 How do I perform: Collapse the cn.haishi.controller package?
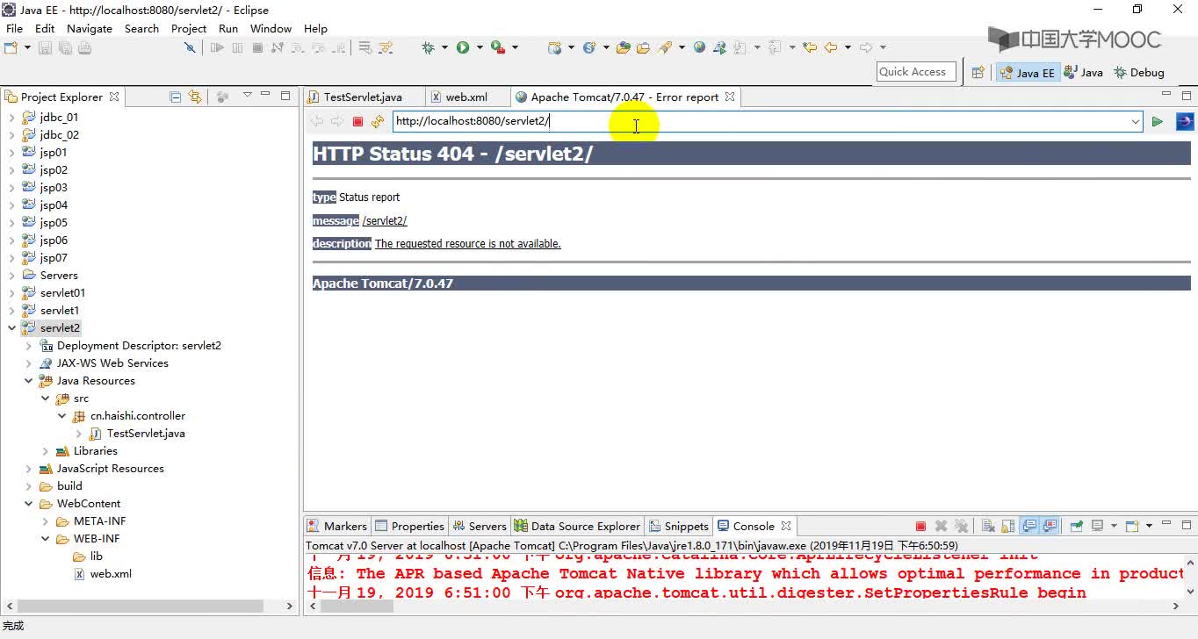coord(61,415)
